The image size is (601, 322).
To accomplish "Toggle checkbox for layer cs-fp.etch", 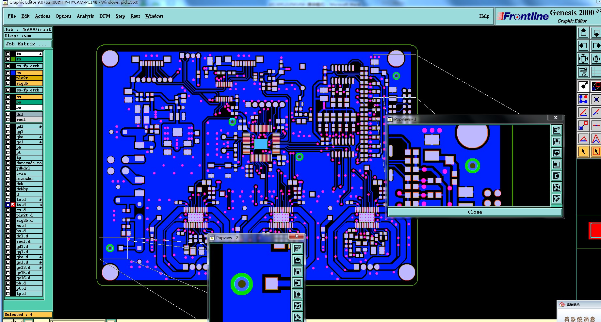I will click(8, 66).
